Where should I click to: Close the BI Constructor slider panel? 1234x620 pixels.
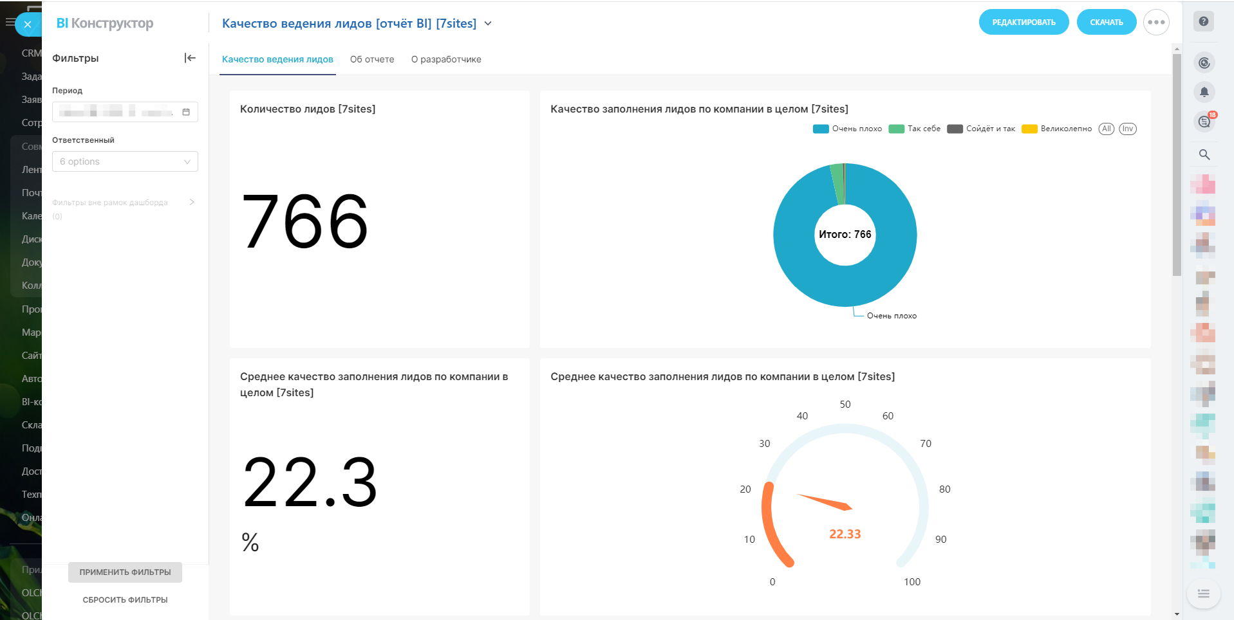(27, 24)
